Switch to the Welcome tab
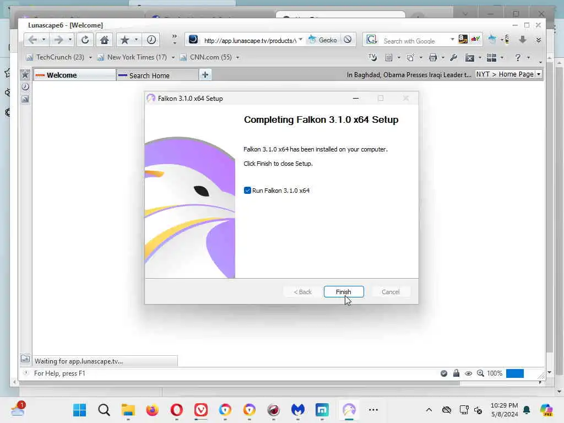The image size is (564, 423). (75, 75)
